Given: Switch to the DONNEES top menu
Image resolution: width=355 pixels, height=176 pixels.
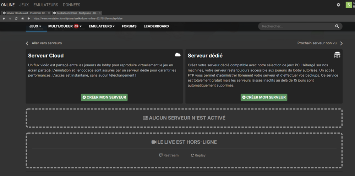Looking at the screenshot, I should (x=71, y=5).
